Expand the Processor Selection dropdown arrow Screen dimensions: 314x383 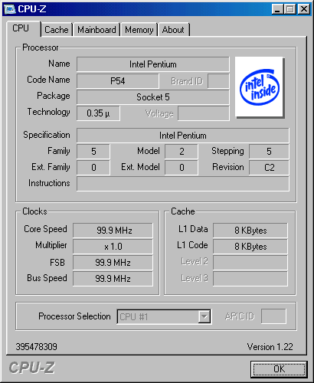tap(204, 317)
